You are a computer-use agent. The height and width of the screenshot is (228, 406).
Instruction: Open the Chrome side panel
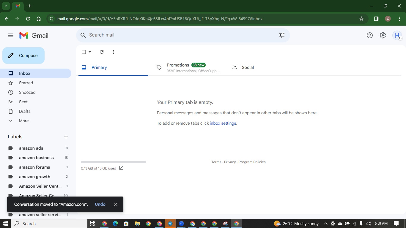pyautogui.click(x=376, y=19)
